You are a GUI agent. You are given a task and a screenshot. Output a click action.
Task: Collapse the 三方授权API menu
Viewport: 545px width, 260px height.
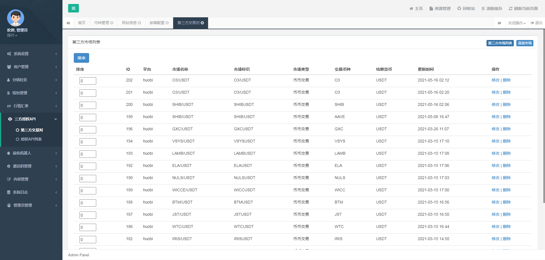coord(32,119)
